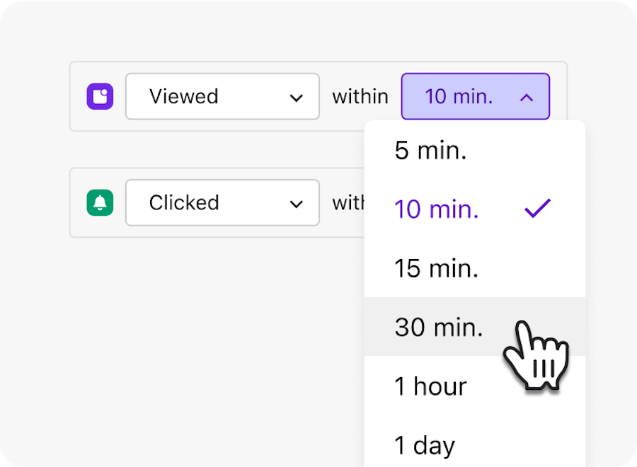The height and width of the screenshot is (467, 637).
Task: Choose the checked 10 min. option
Action: click(x=475, y=209)
